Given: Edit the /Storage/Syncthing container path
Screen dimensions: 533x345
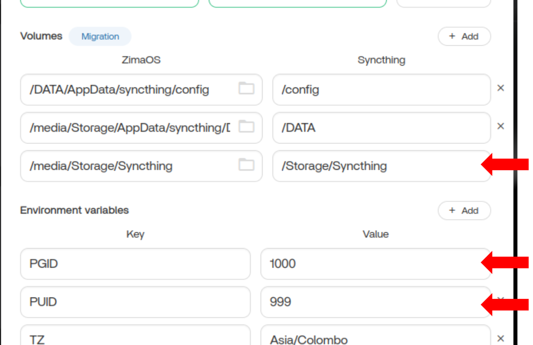Looking at the screenshot, I should 376,166.
